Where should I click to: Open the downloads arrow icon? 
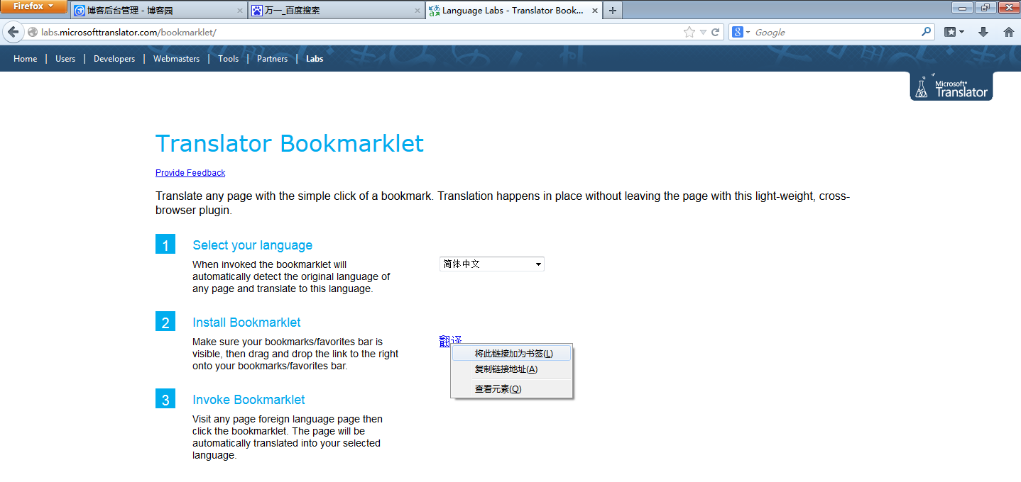983,32
